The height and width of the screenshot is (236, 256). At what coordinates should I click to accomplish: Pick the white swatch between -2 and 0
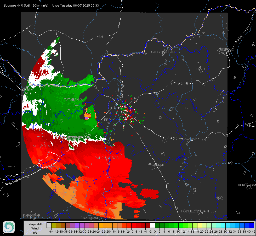(x=152, y=225)
